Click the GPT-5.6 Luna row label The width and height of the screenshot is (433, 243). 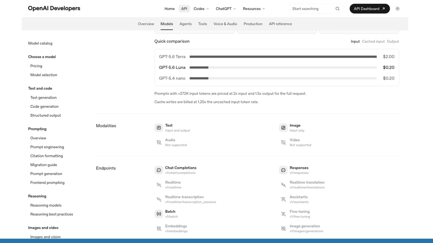pos(172,67)
